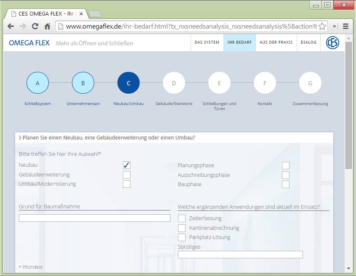Enable the Zeiterfassung option

tap(182, 218)
